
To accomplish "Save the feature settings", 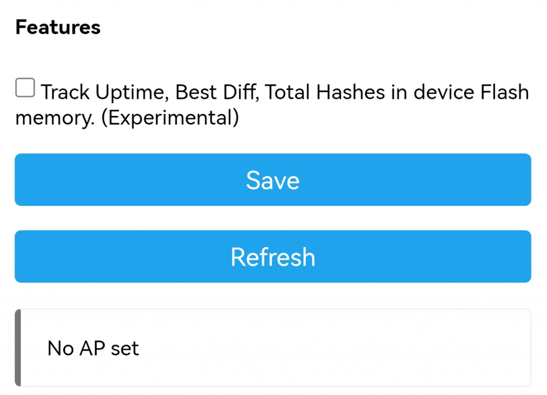I will click(x=272, y=180).
